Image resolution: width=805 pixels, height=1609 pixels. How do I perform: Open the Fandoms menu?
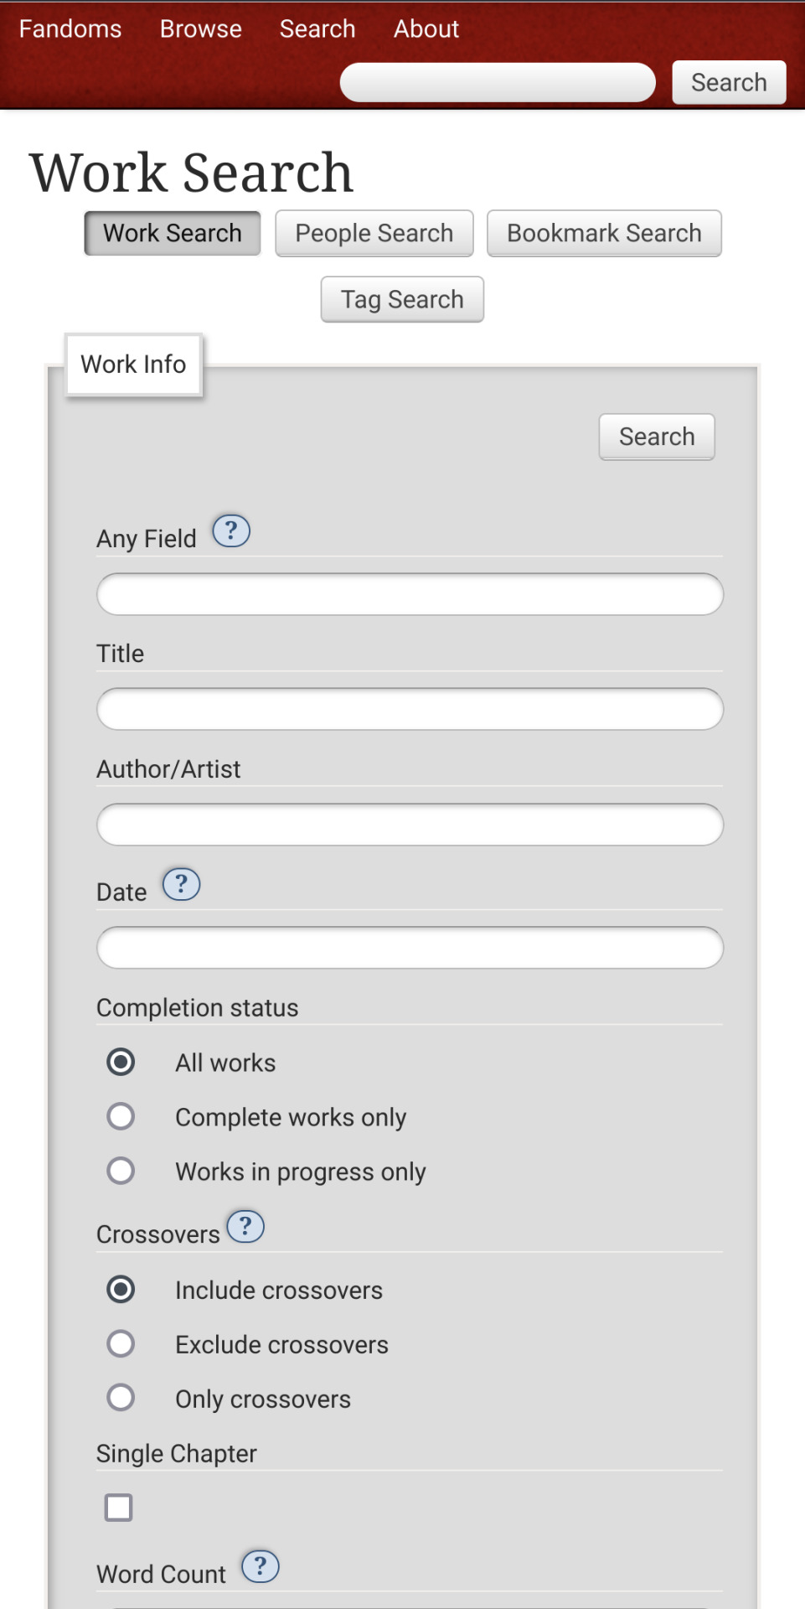tap(70, 28)
